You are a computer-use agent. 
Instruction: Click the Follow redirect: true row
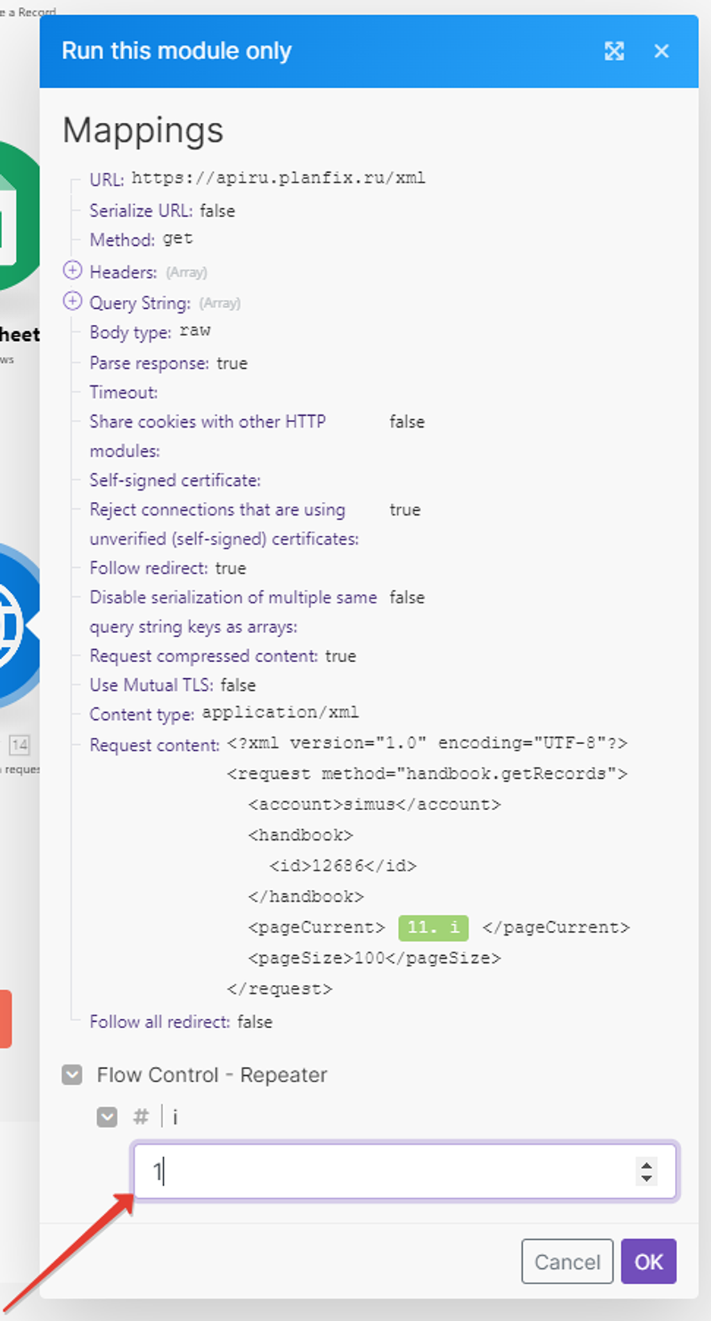[x=168, y=568]
